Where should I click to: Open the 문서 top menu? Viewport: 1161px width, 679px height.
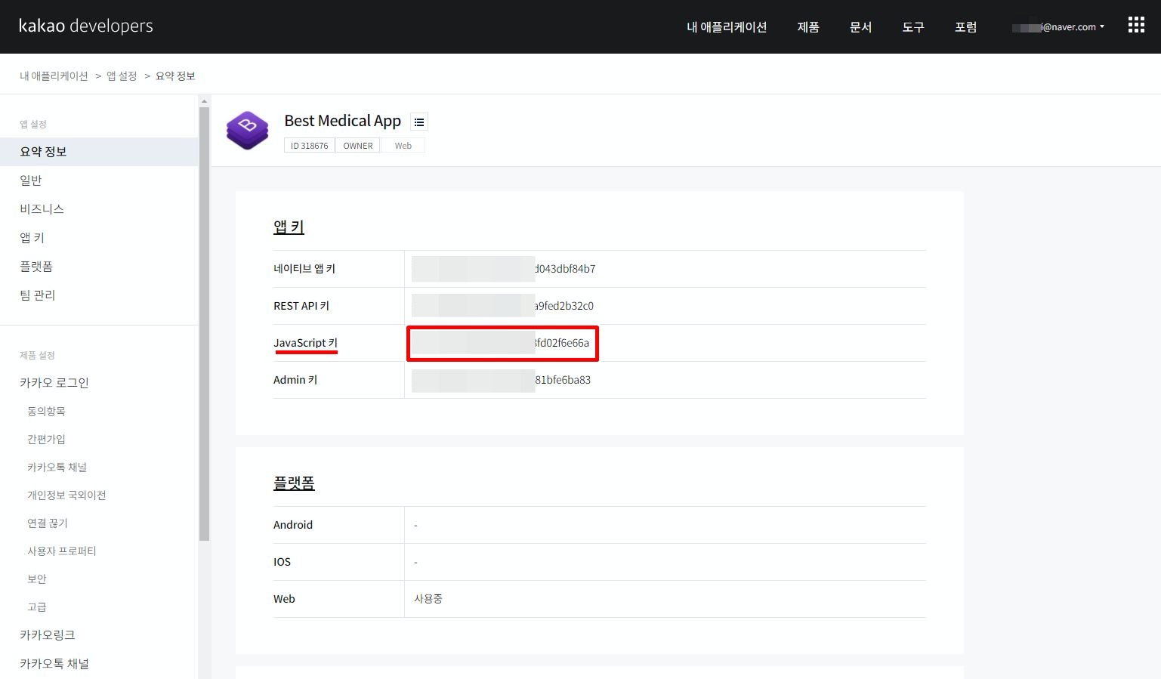pyautogui.click(x=861, y=26)
